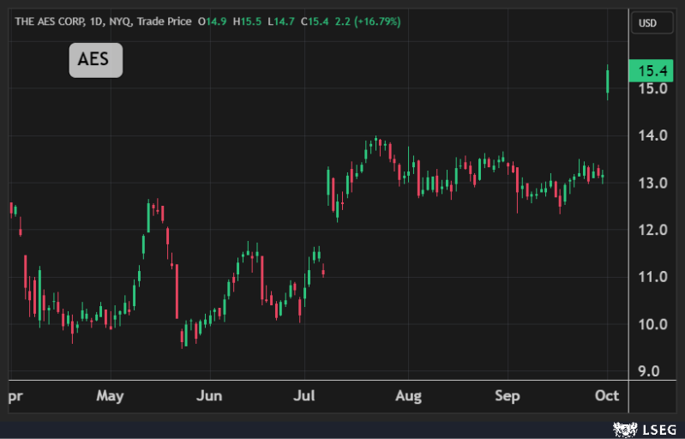Click the May label on time axis

pyautogui.click(x=111, y=396)
